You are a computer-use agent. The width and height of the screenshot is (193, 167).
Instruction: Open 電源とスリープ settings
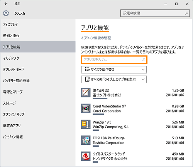[38, 92]
